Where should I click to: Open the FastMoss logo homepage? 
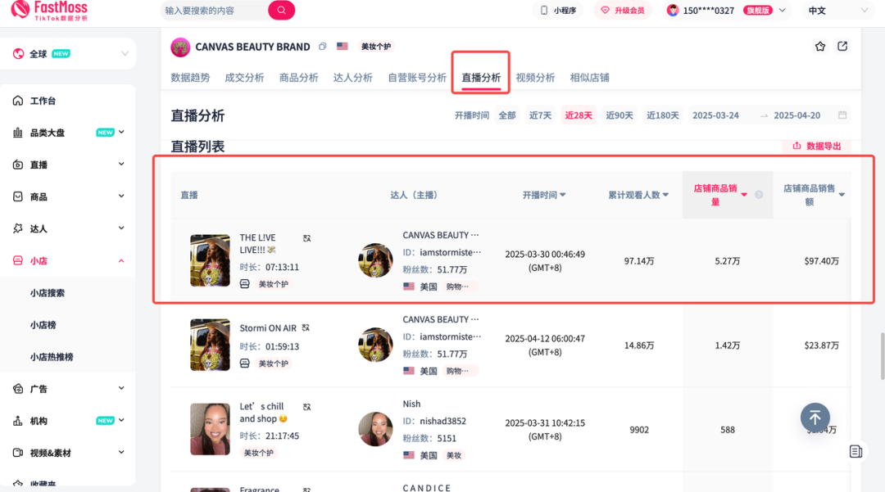coord(49,11)
